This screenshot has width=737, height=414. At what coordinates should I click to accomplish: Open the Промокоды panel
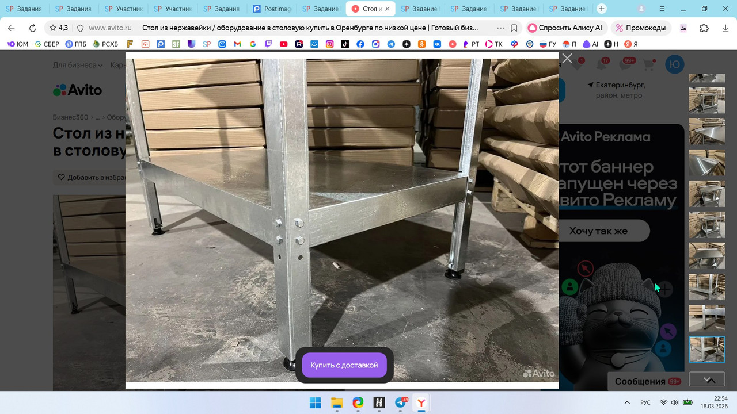pos(640,28)
